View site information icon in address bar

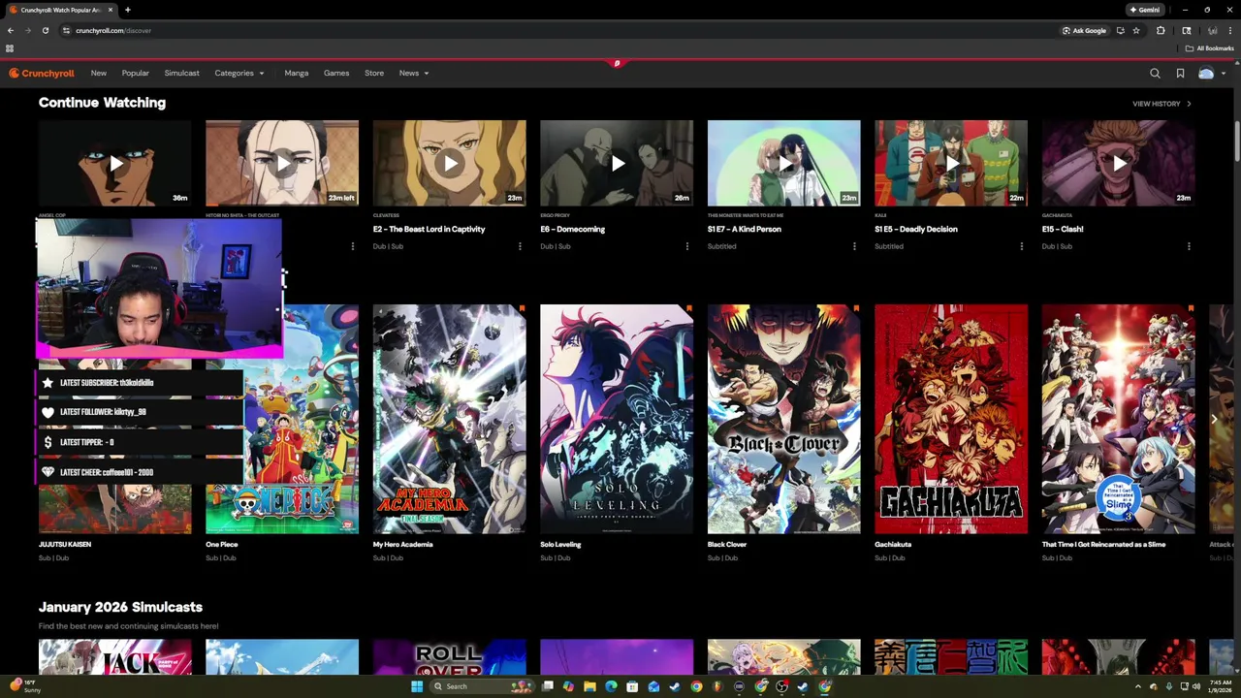coord(66,30)
